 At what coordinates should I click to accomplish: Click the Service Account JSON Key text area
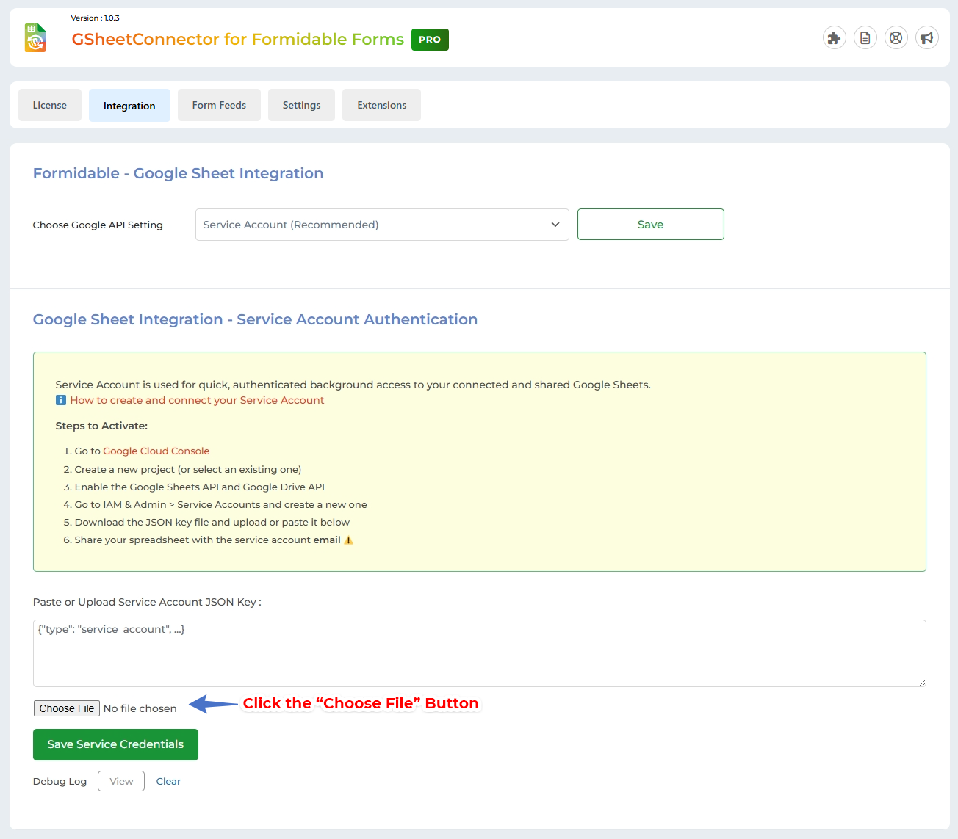[x=479, y=653]
